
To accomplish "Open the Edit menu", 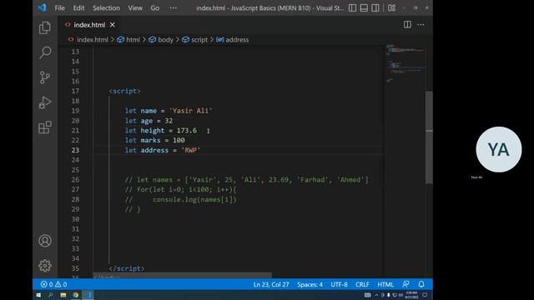I will coord(78,7).
